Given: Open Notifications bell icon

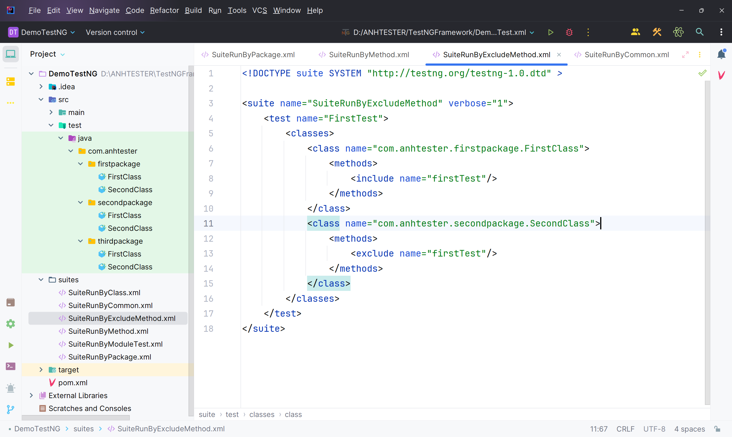Looking at the screenshot, I should [x=721, y=54].
